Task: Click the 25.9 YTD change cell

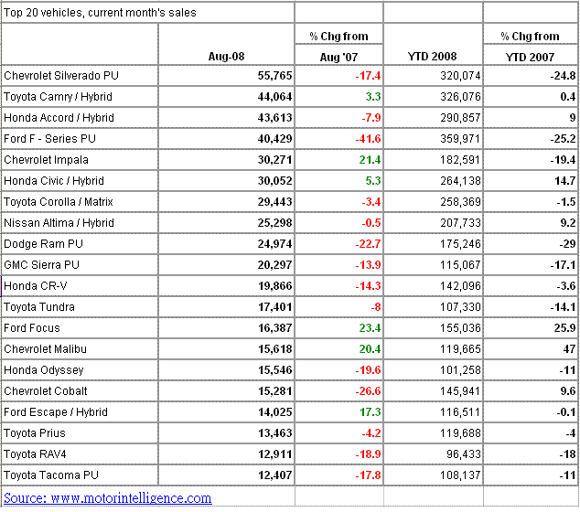Action: (x=532, y=328)
